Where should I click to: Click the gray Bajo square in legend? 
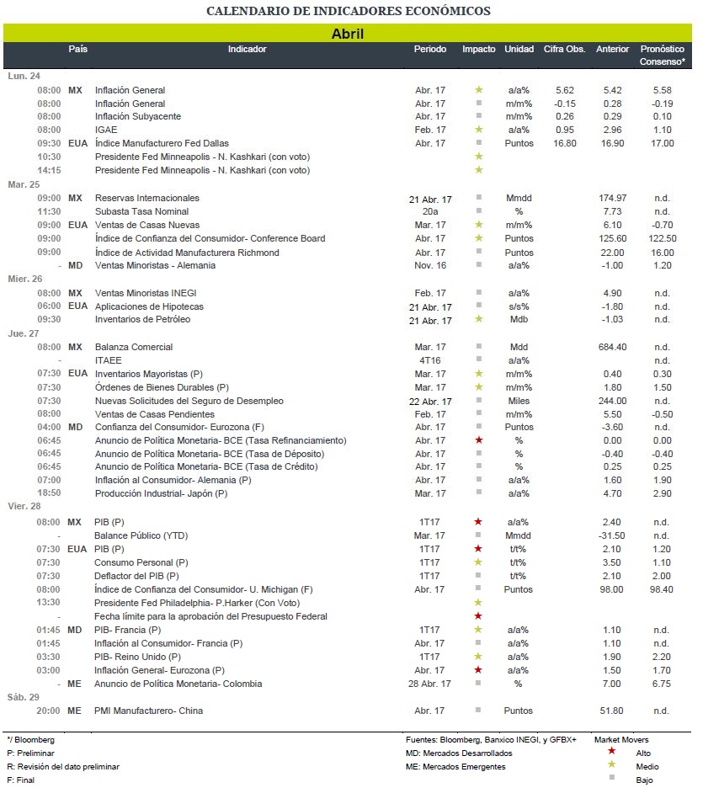611,777
